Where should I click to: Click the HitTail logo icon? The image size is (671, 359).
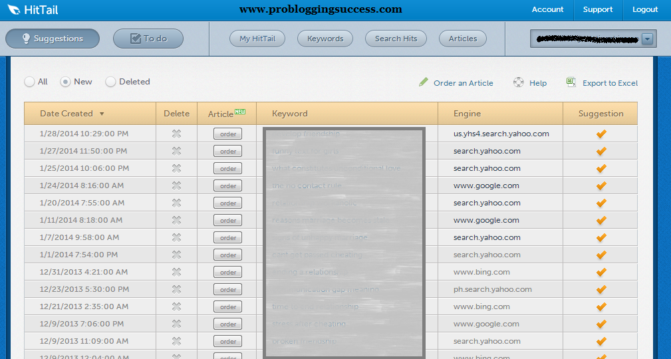point(13,10)
